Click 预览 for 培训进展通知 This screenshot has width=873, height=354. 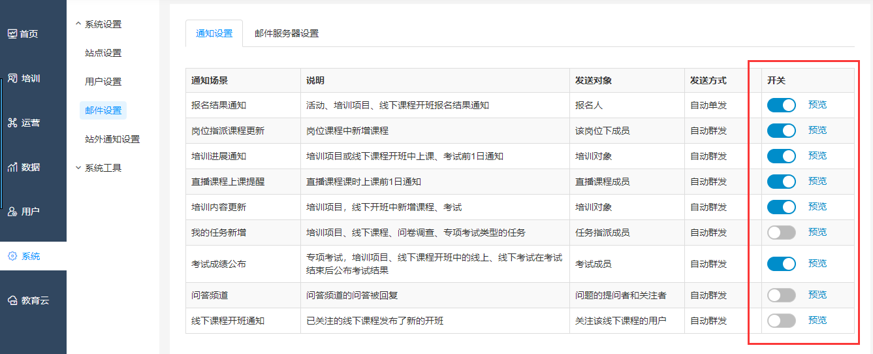[x=817, y=155]
